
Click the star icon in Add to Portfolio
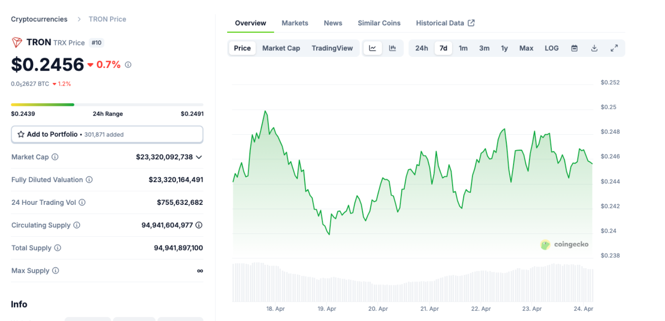21,134
